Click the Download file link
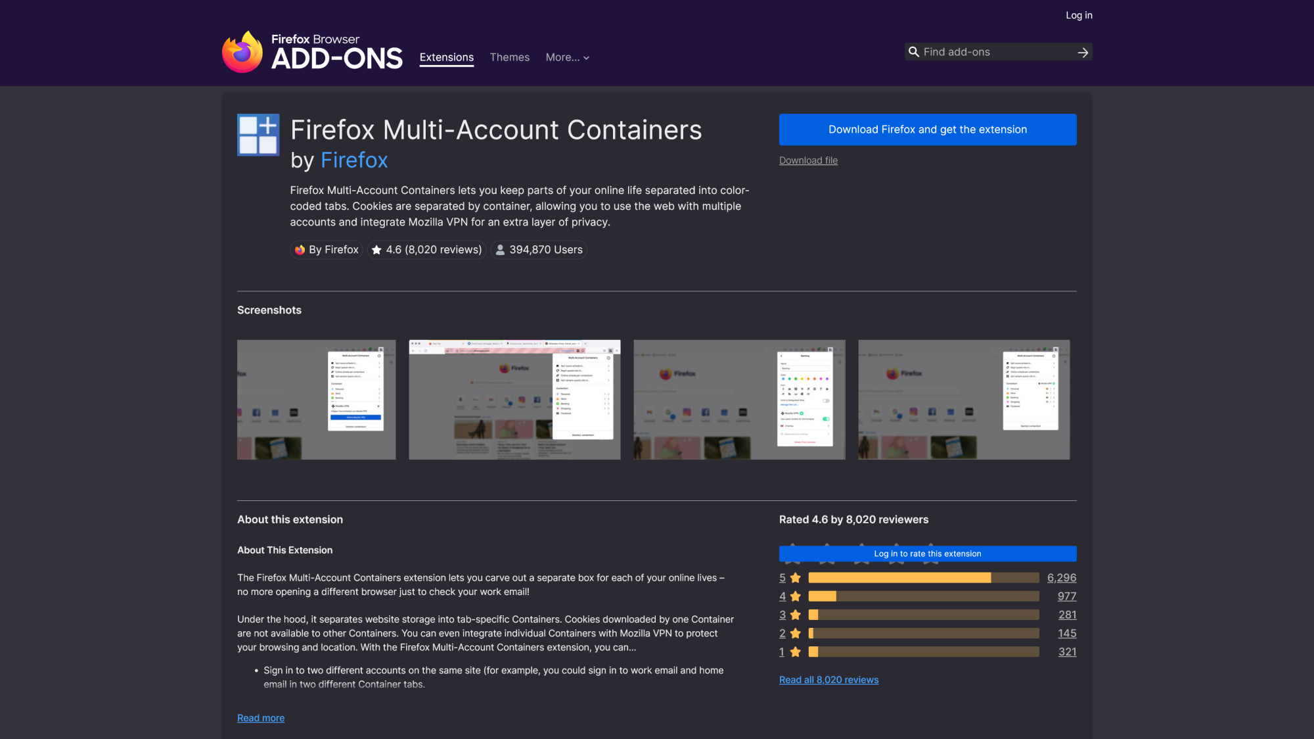The image size is (1314, 739). click(x=808, y=160)
